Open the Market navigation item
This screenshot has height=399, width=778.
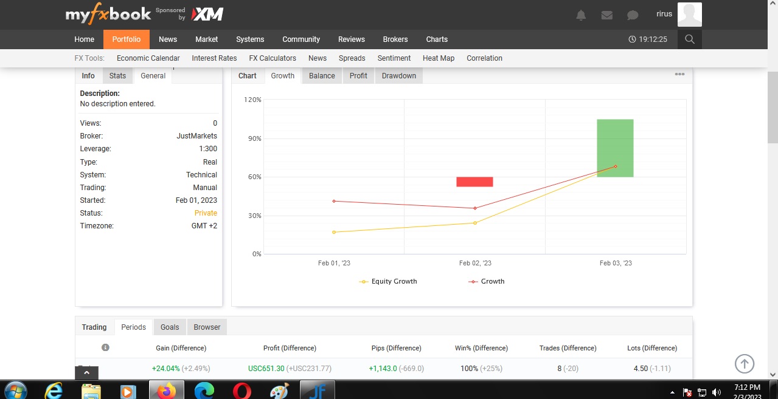[x=207, y=39]
